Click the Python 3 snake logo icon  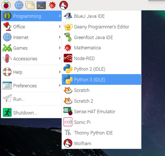pyautogui.click(x=68, y=79)
